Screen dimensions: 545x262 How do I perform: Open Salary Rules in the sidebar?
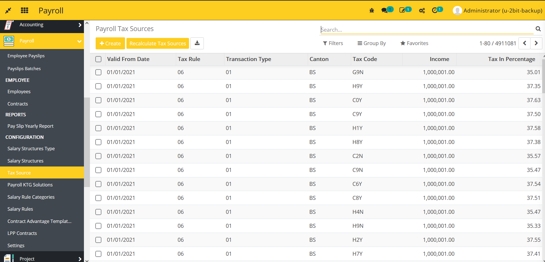20,209
